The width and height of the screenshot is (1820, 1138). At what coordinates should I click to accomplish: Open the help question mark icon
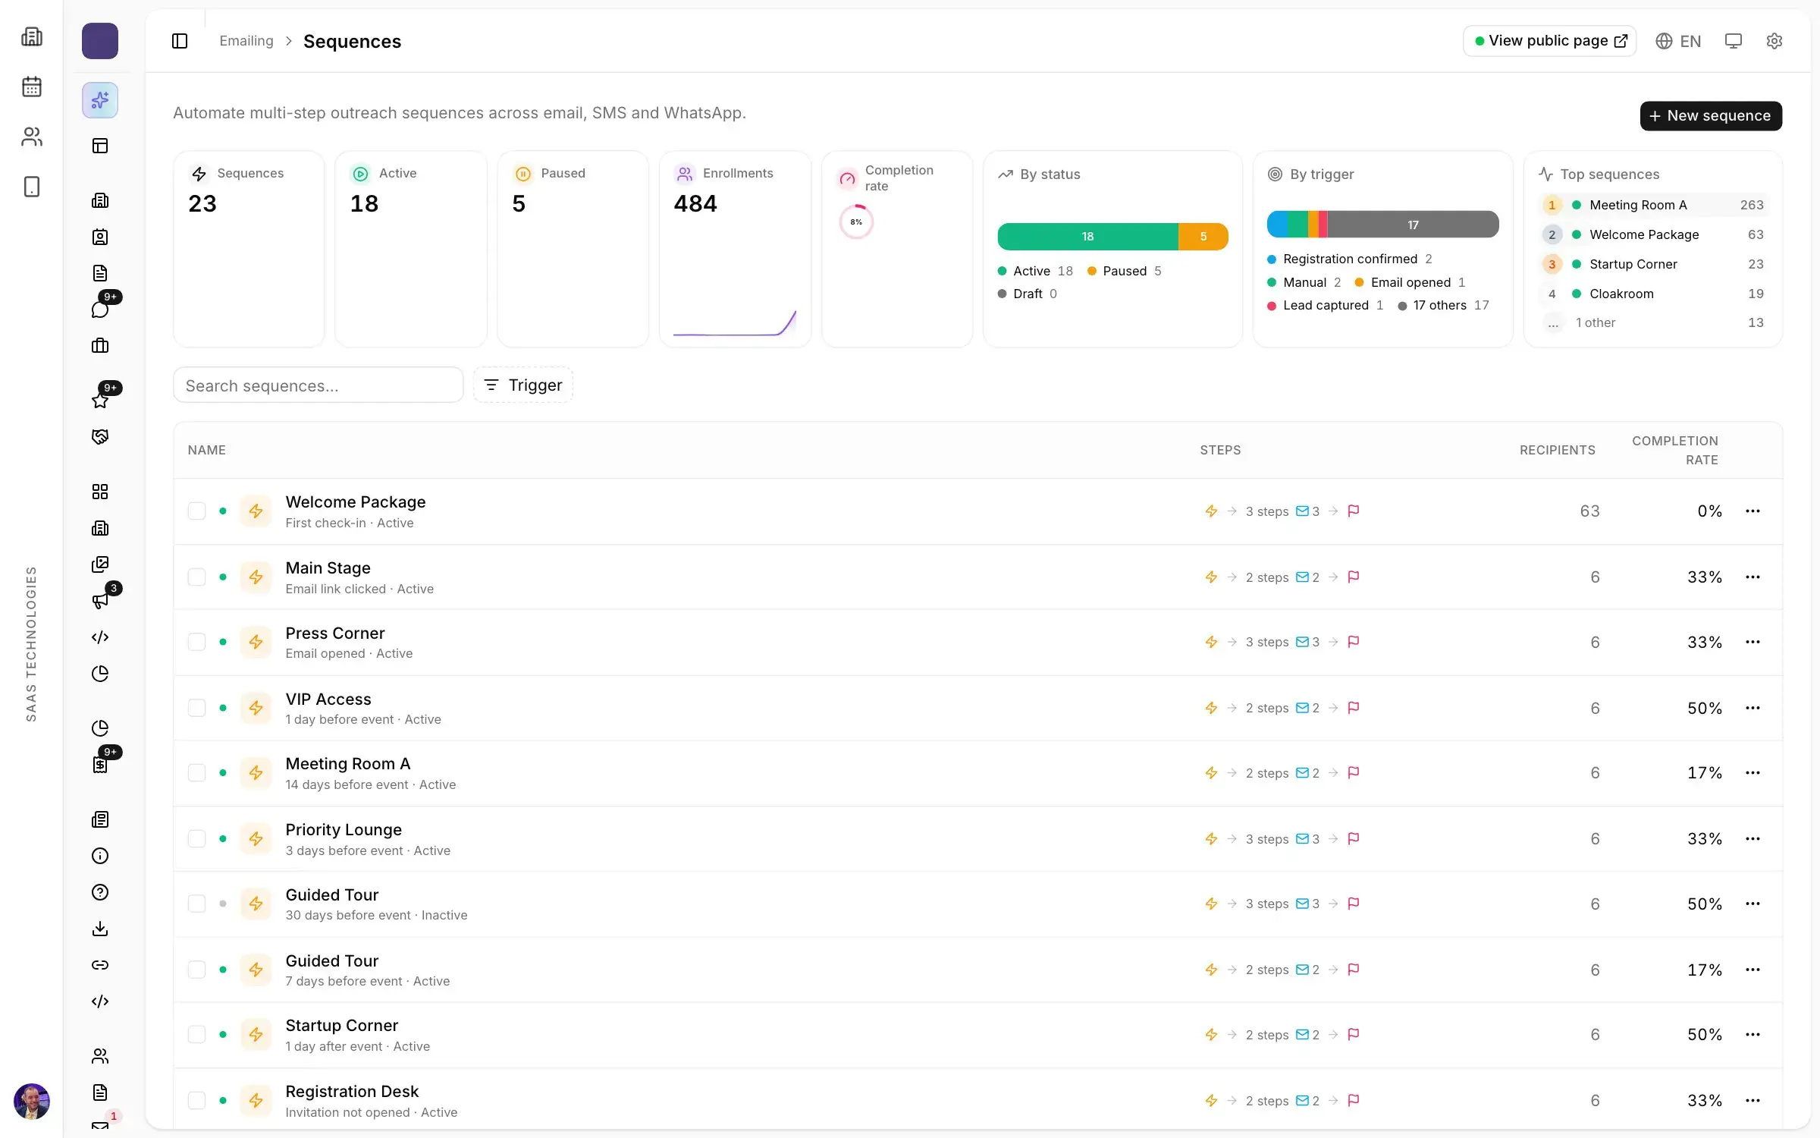point(100,892)
